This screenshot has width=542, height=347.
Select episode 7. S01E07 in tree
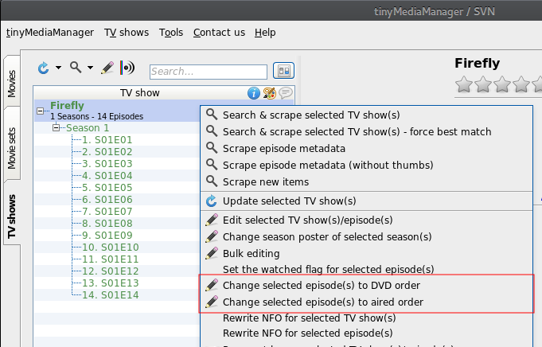tap(107, 212)
